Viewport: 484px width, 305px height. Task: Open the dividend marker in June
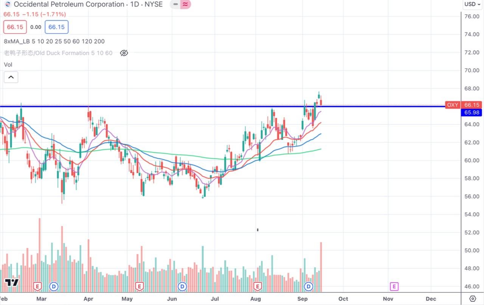182,286
